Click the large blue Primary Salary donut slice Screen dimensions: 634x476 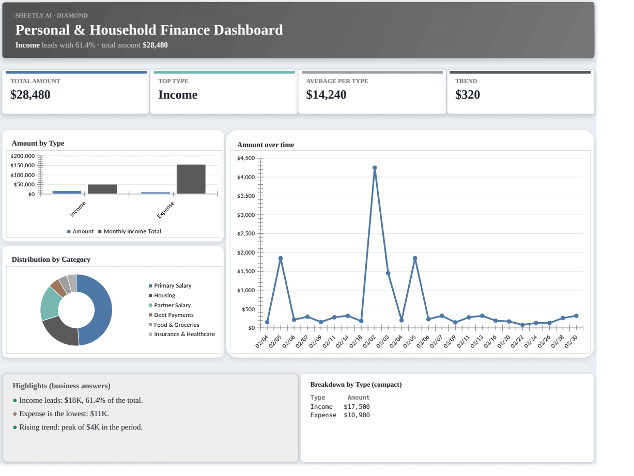click(102, 310)
